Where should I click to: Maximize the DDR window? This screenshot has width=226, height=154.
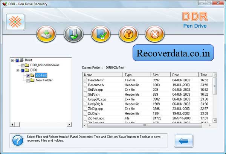coord(209,3)
